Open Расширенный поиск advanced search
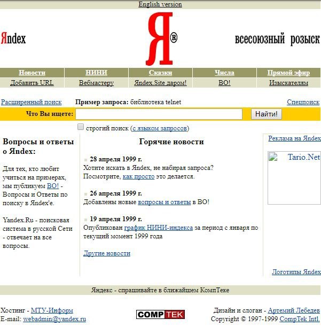 pos(31,102)
